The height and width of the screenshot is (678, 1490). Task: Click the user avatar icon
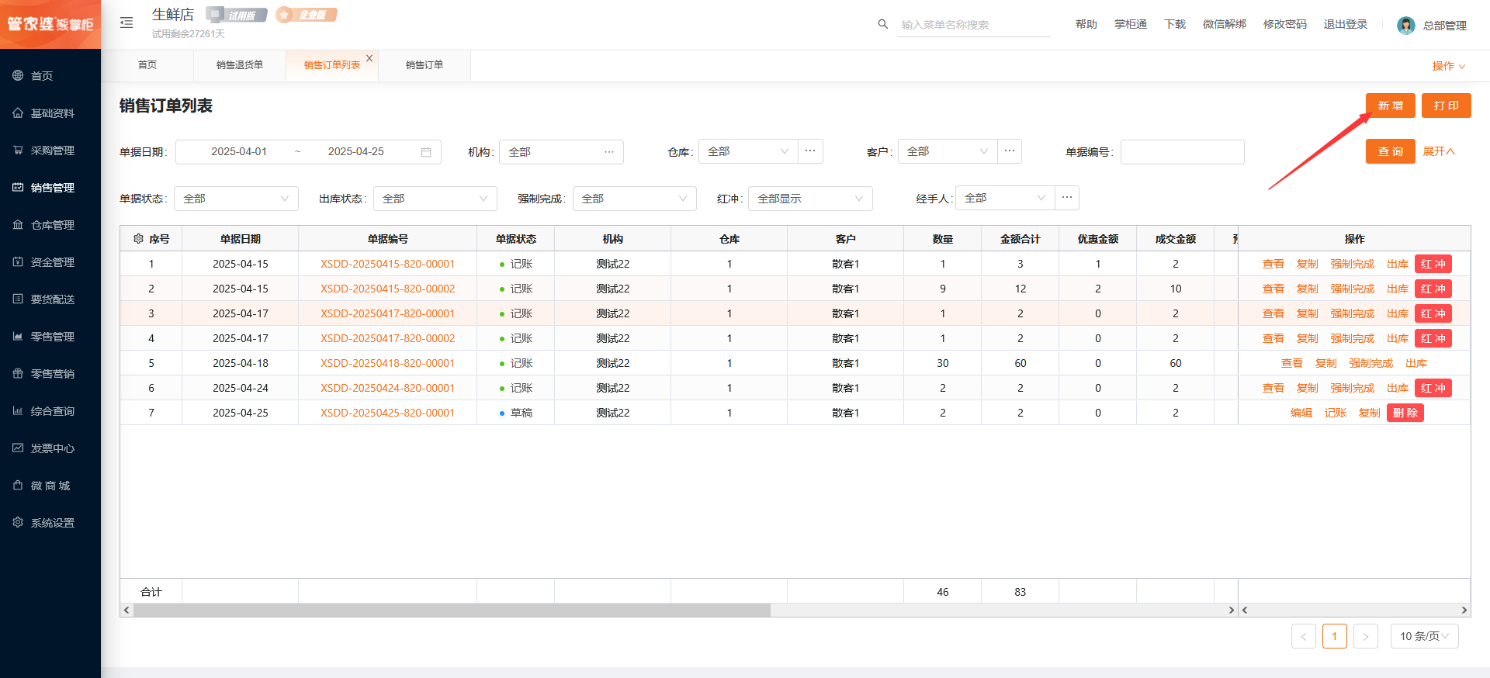point(1405,26)
